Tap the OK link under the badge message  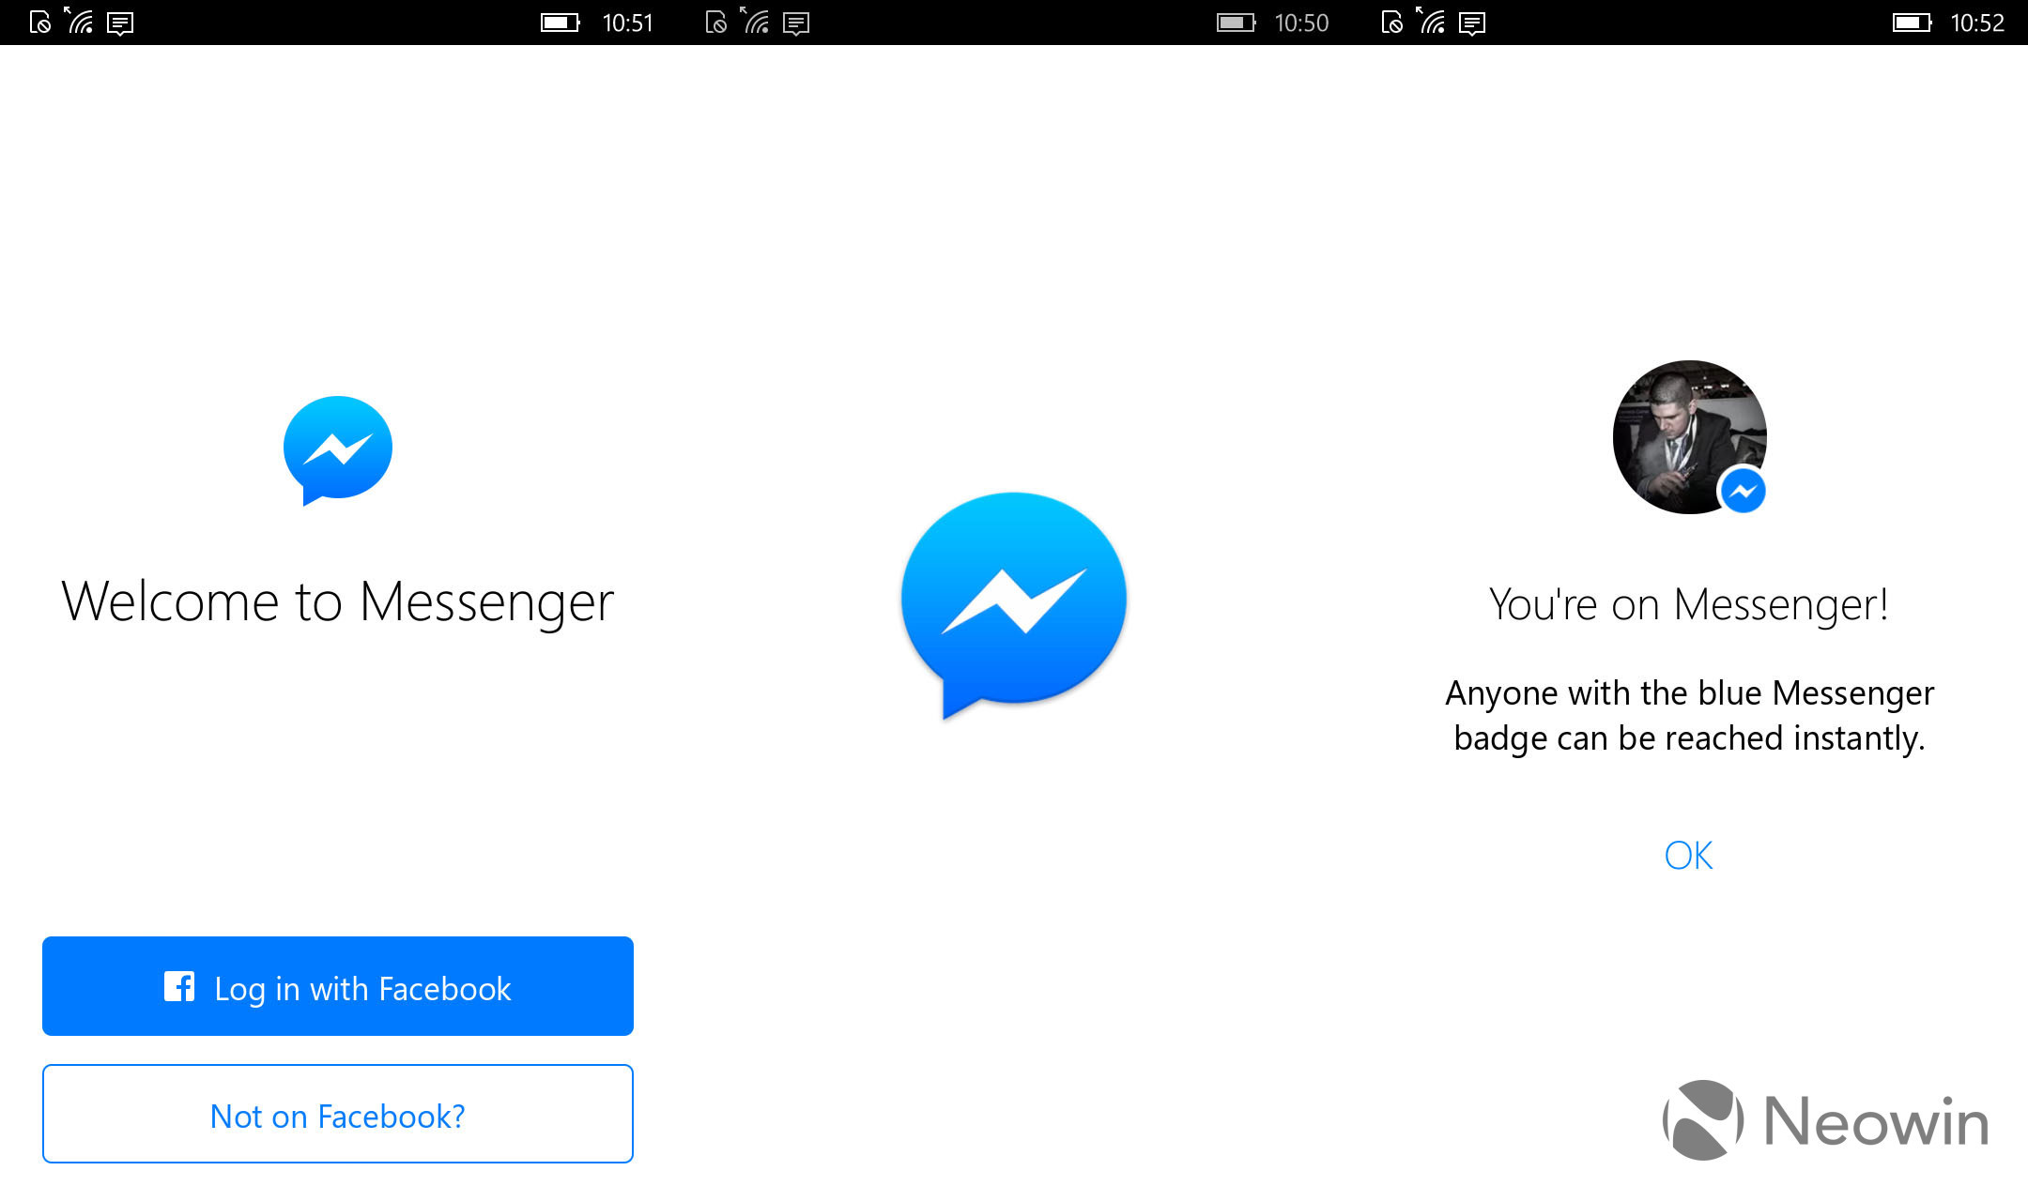click(1688, 855)
